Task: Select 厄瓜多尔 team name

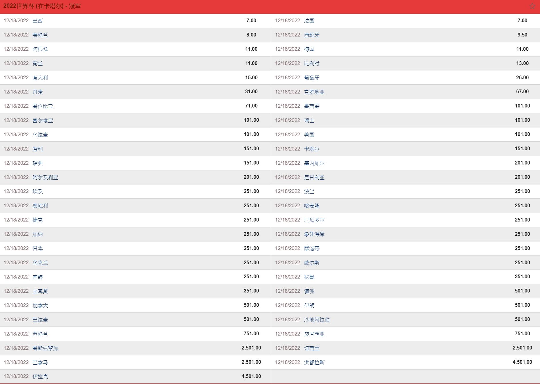Action: (314, 220)
